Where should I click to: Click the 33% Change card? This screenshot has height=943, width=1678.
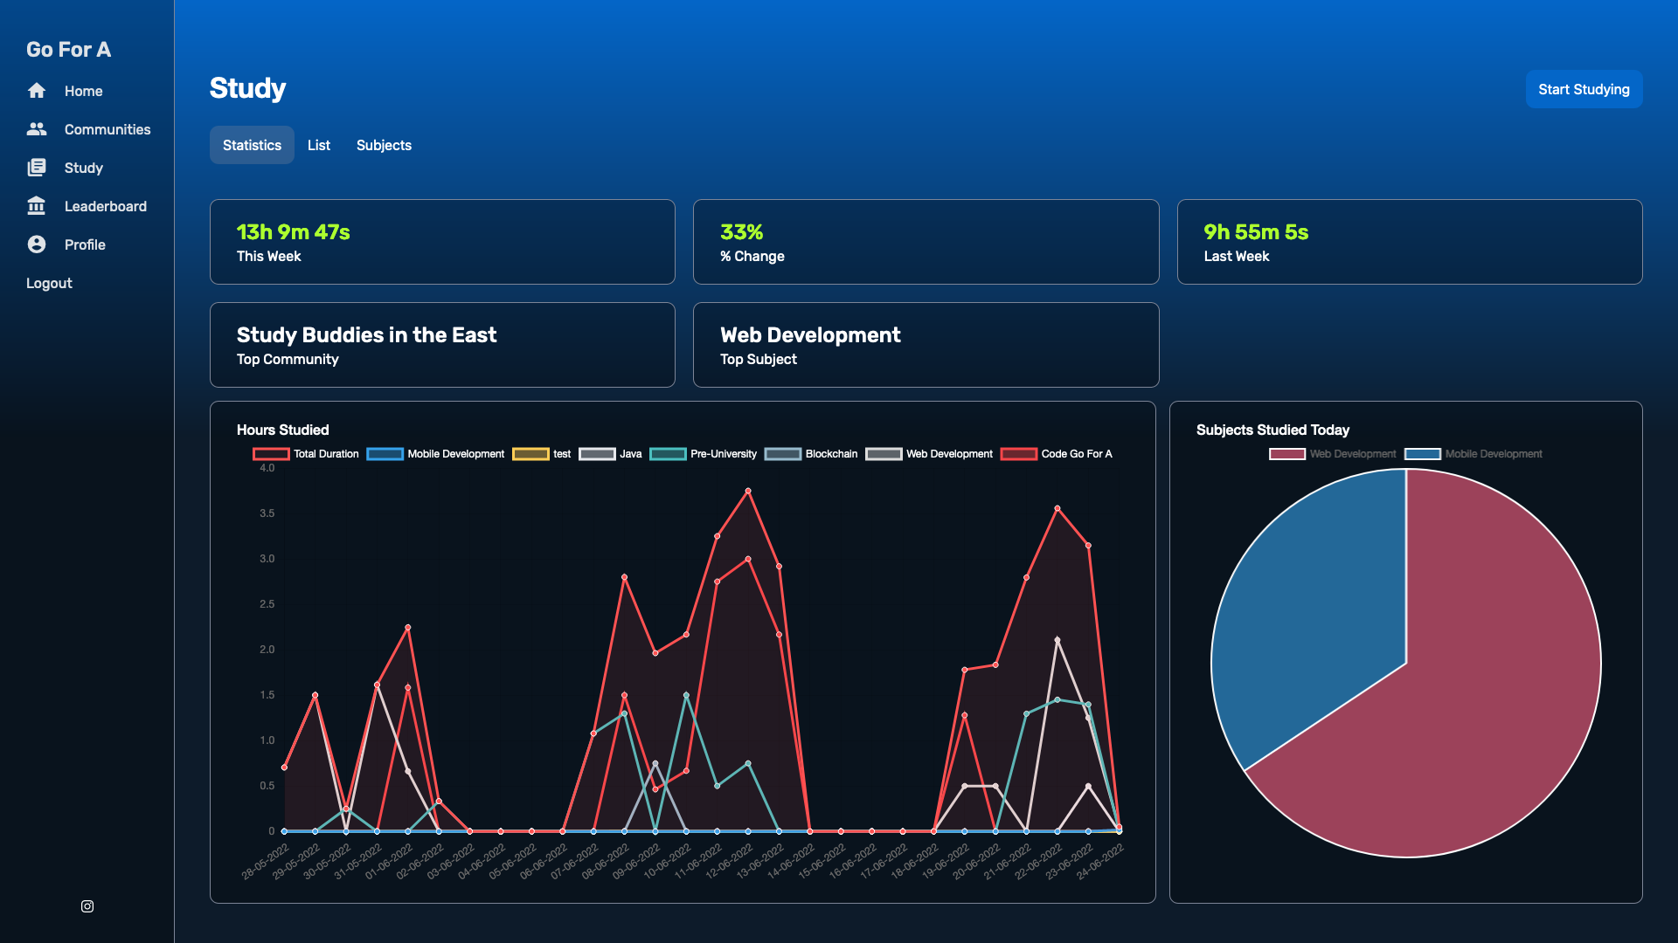pyautogui.click(x=926, y=242)
